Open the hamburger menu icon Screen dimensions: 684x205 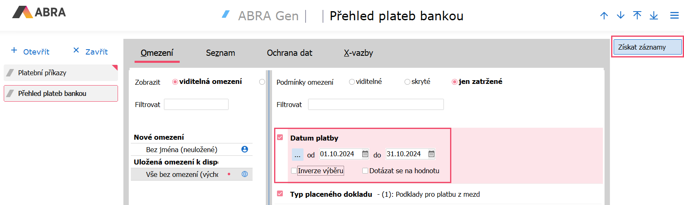pos(674,16)
